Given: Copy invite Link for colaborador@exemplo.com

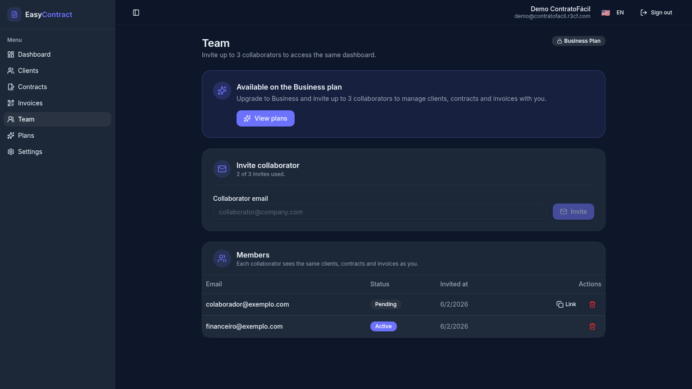Looking at the screenshot, I should coord(566,304).
